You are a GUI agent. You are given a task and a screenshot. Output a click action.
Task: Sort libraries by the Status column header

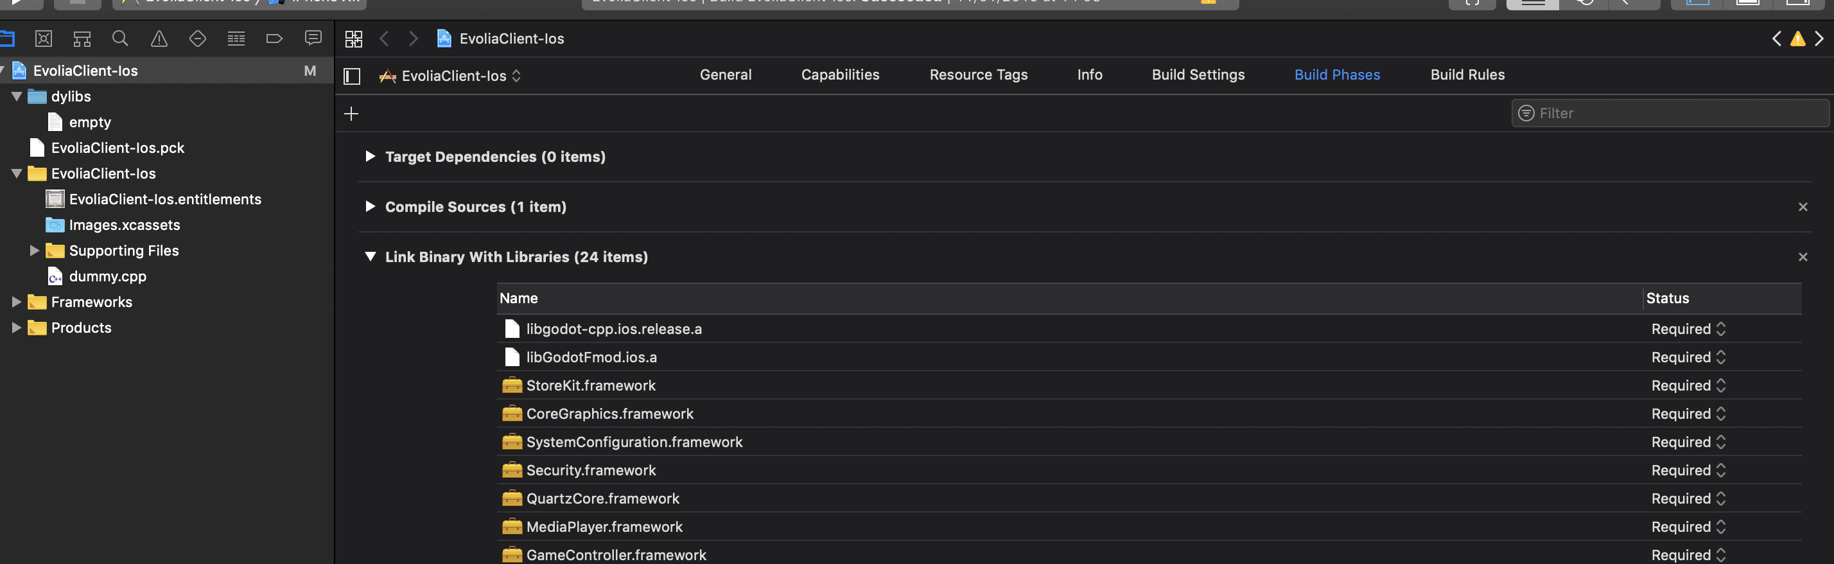[x=1722, y=298]
